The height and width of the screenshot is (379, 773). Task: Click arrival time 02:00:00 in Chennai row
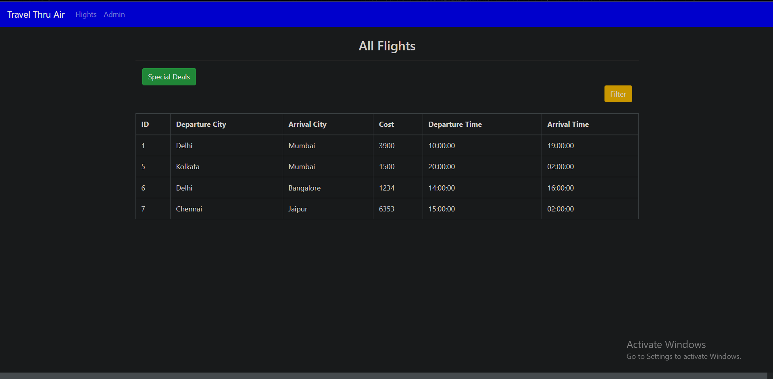click(590, 209)
